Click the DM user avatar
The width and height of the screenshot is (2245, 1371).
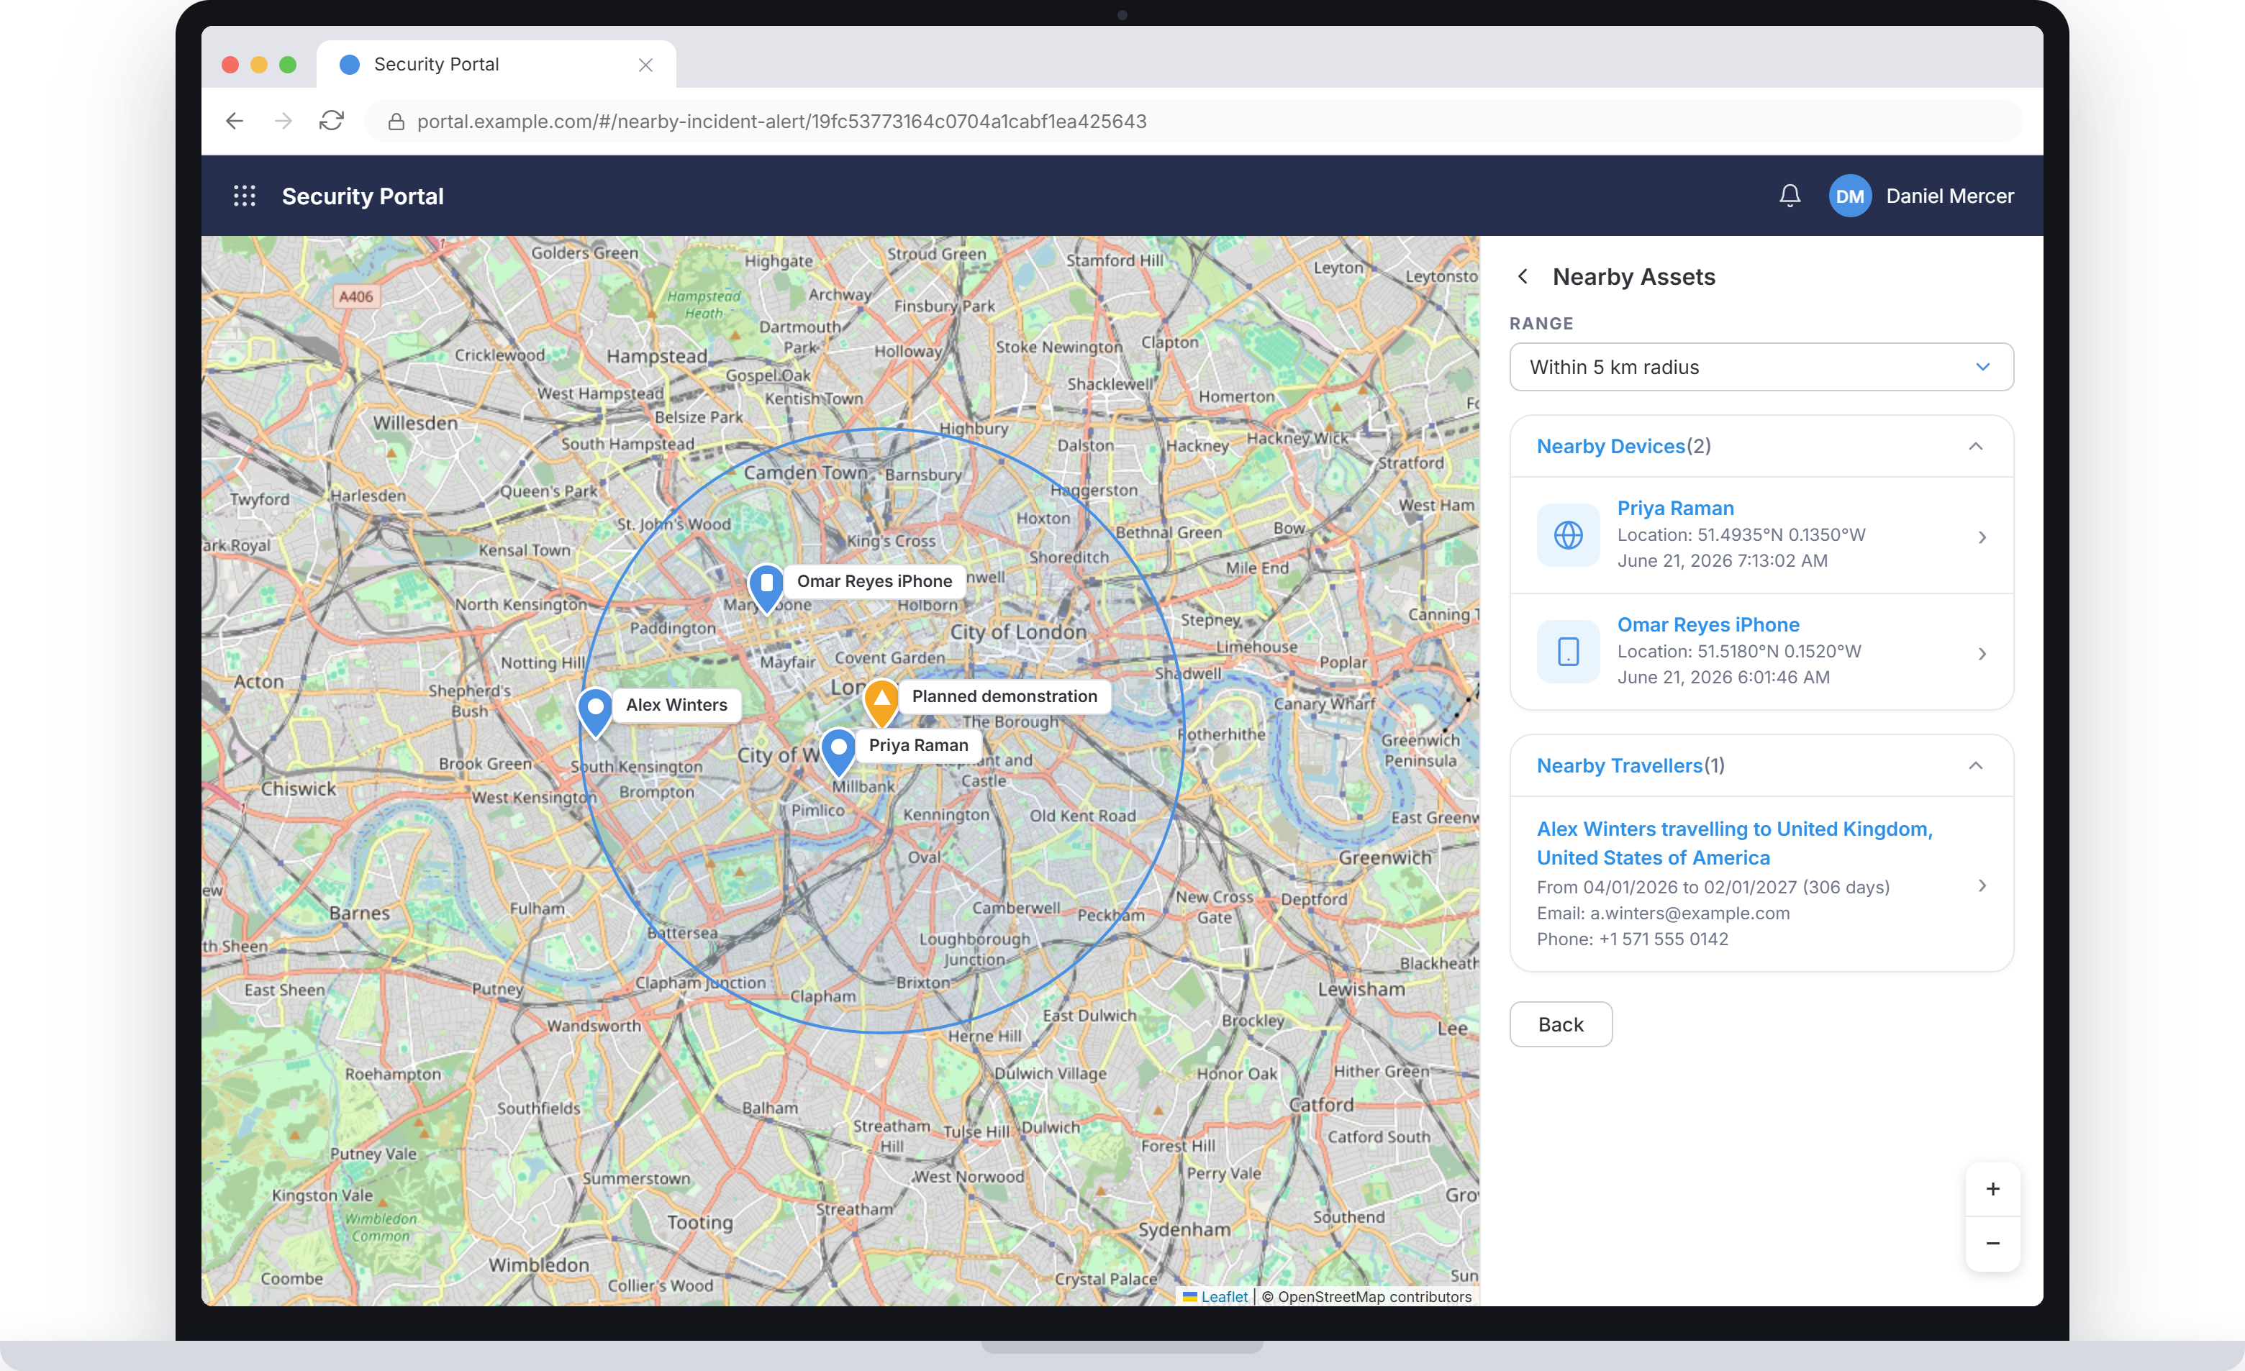click(1849, 196)
